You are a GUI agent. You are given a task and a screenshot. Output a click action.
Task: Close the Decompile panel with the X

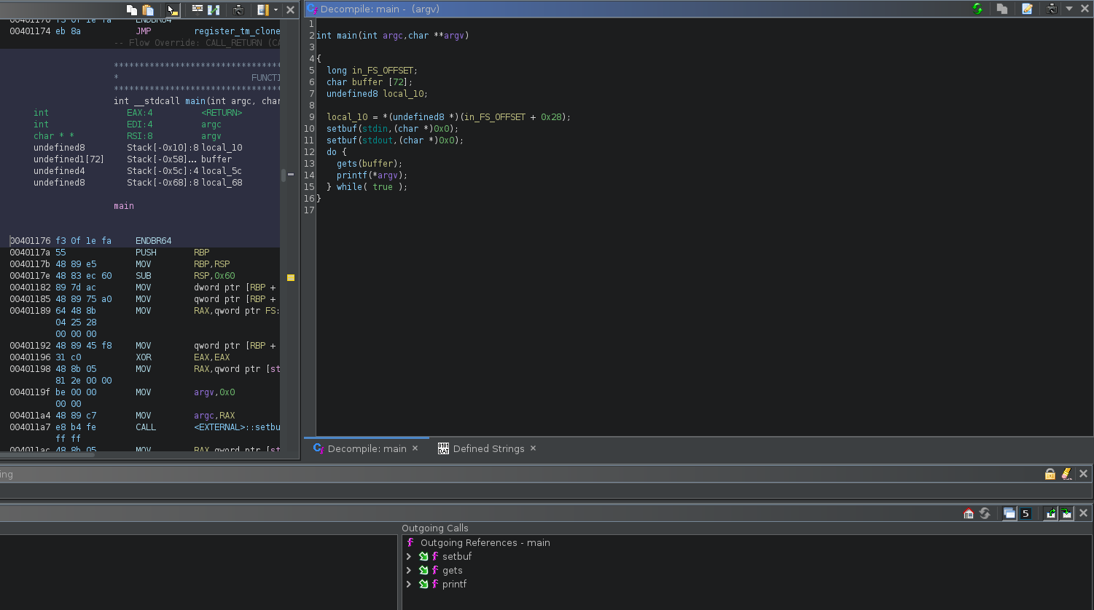point(1083,9)
